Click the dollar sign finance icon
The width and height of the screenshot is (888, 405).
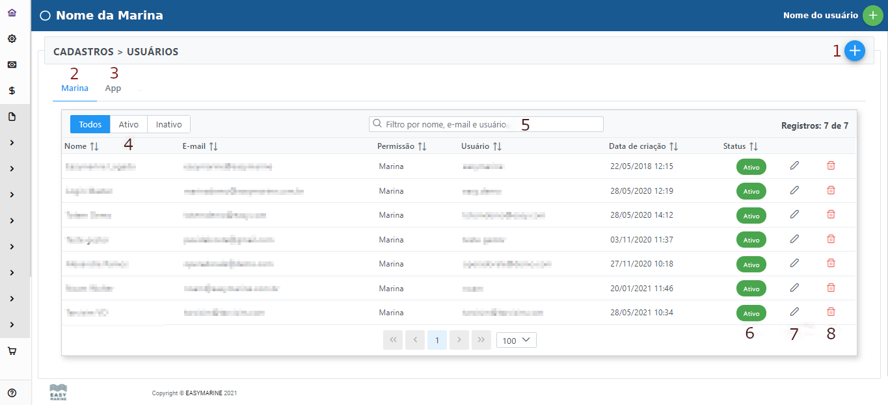coord(12,91)
